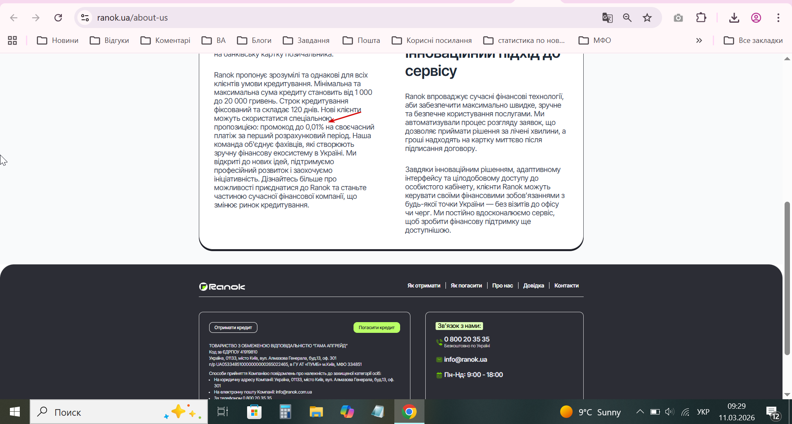Click the camera screenshot extension icon
Screen dimensions: 792x424
tap(678, 18)
